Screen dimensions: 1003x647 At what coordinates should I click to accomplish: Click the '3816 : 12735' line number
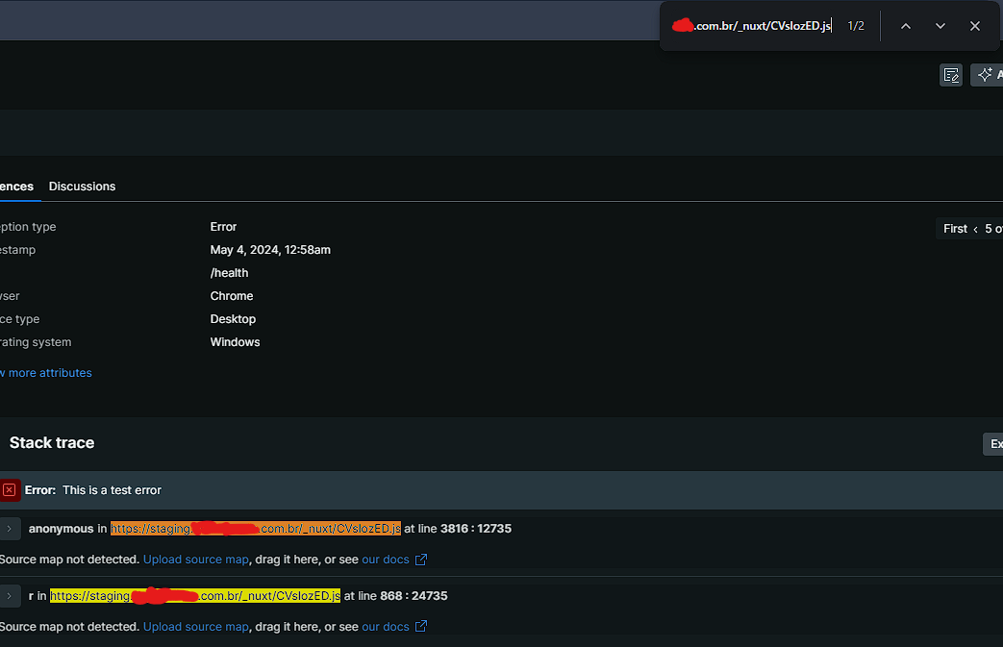pyautogui.click(x=476, y=529)
